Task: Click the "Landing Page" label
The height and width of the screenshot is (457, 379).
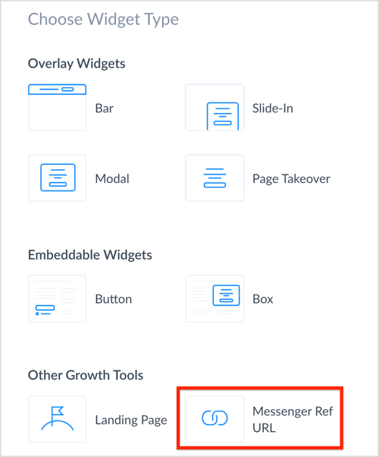Action: click(131, 421)
